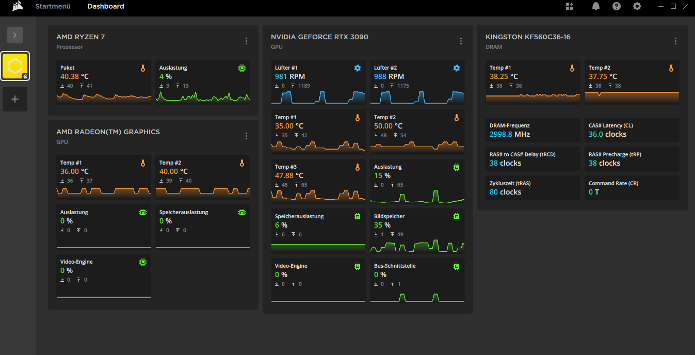Click chip icon on Bildspeicher tile
695x355 pixels.
[457, 217]
